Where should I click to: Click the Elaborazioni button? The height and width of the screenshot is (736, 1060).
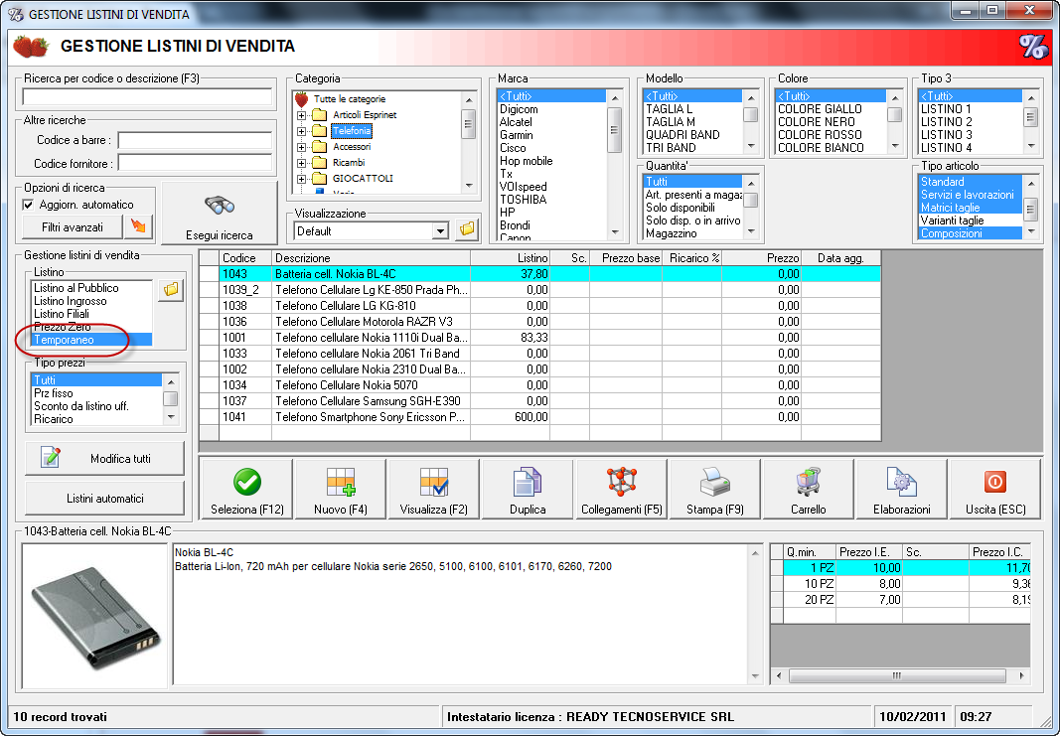[x=901, y=490]
